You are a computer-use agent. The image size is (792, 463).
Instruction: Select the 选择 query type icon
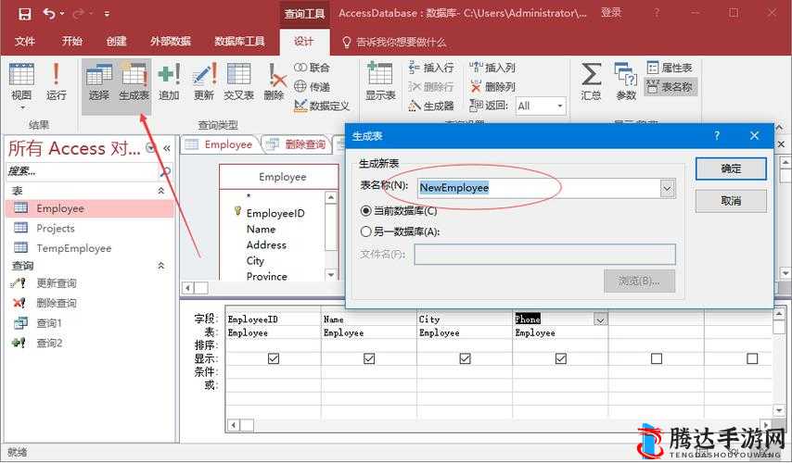click(99, 82)
